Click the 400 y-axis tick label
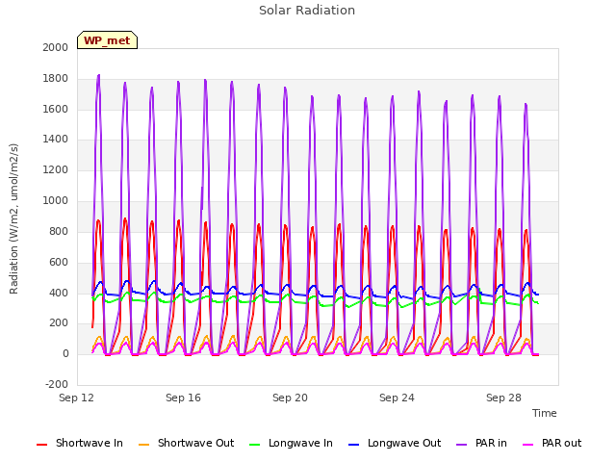The width and height of the screenshot is (616, 462). [59, 293]
